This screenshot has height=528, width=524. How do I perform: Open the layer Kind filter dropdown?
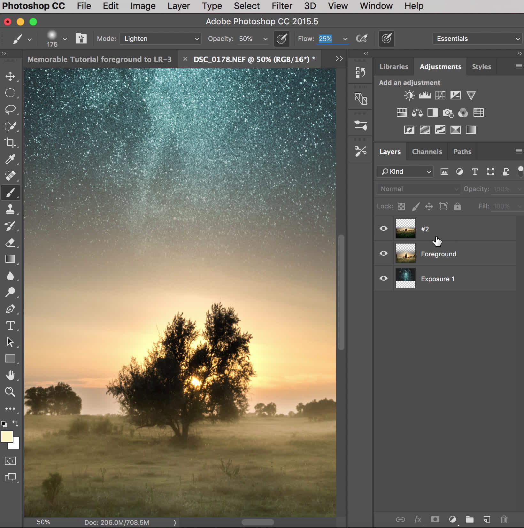tap(405, 172)
